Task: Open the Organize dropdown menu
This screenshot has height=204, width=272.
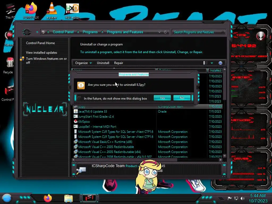Action: (83, 63)
